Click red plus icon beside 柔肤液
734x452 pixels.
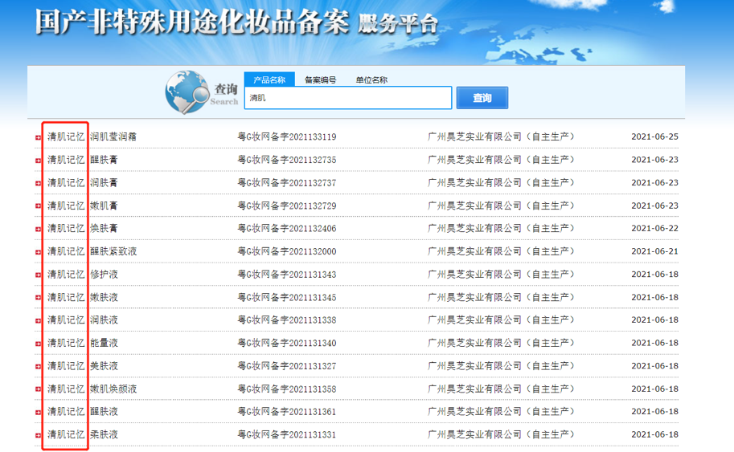click(x=38, y=435)
